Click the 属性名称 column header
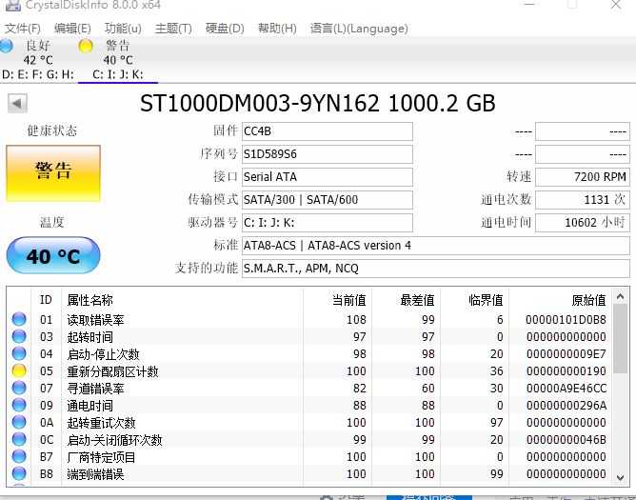The height and width of the screenshot is (500, 636). point(182,300)
